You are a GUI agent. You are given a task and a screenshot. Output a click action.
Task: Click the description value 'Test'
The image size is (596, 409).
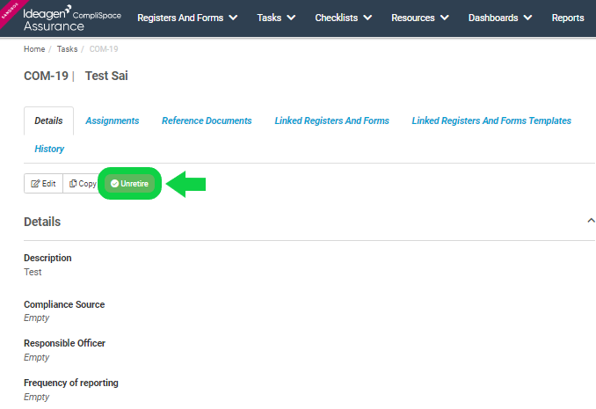pyautogui.click(x=33, y=272)
